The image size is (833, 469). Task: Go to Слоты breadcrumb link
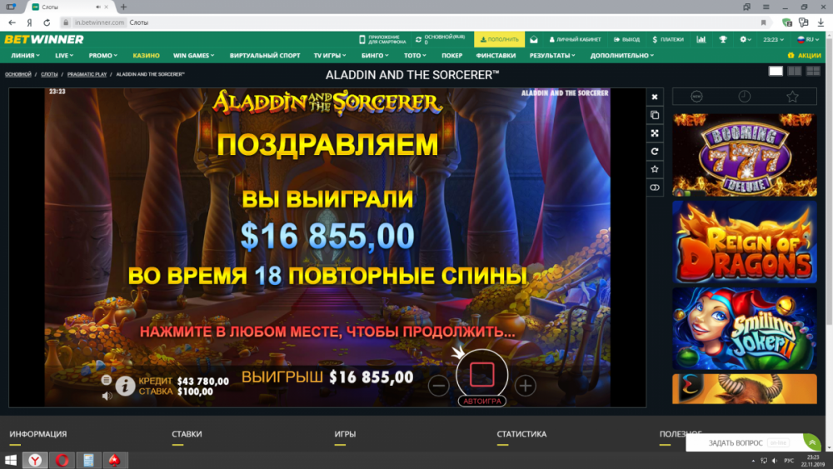pos(49,74)
